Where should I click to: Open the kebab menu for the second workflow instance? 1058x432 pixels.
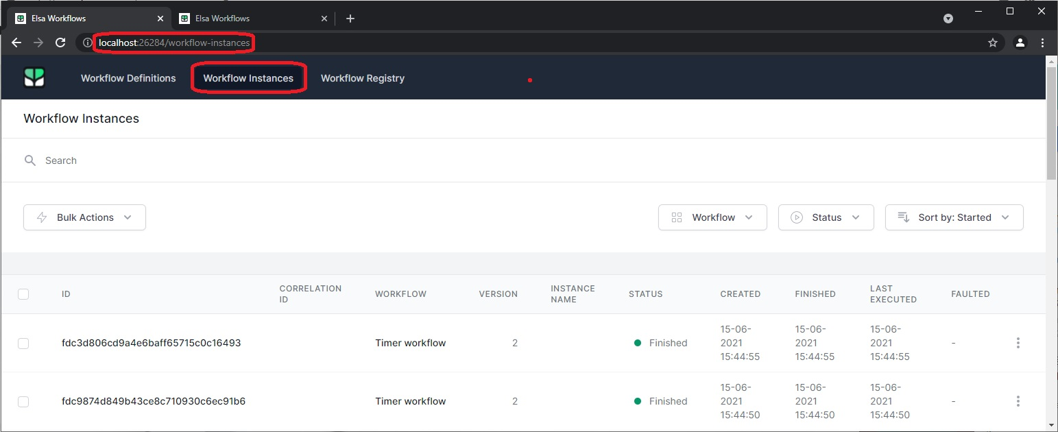tap(1018, 401)
